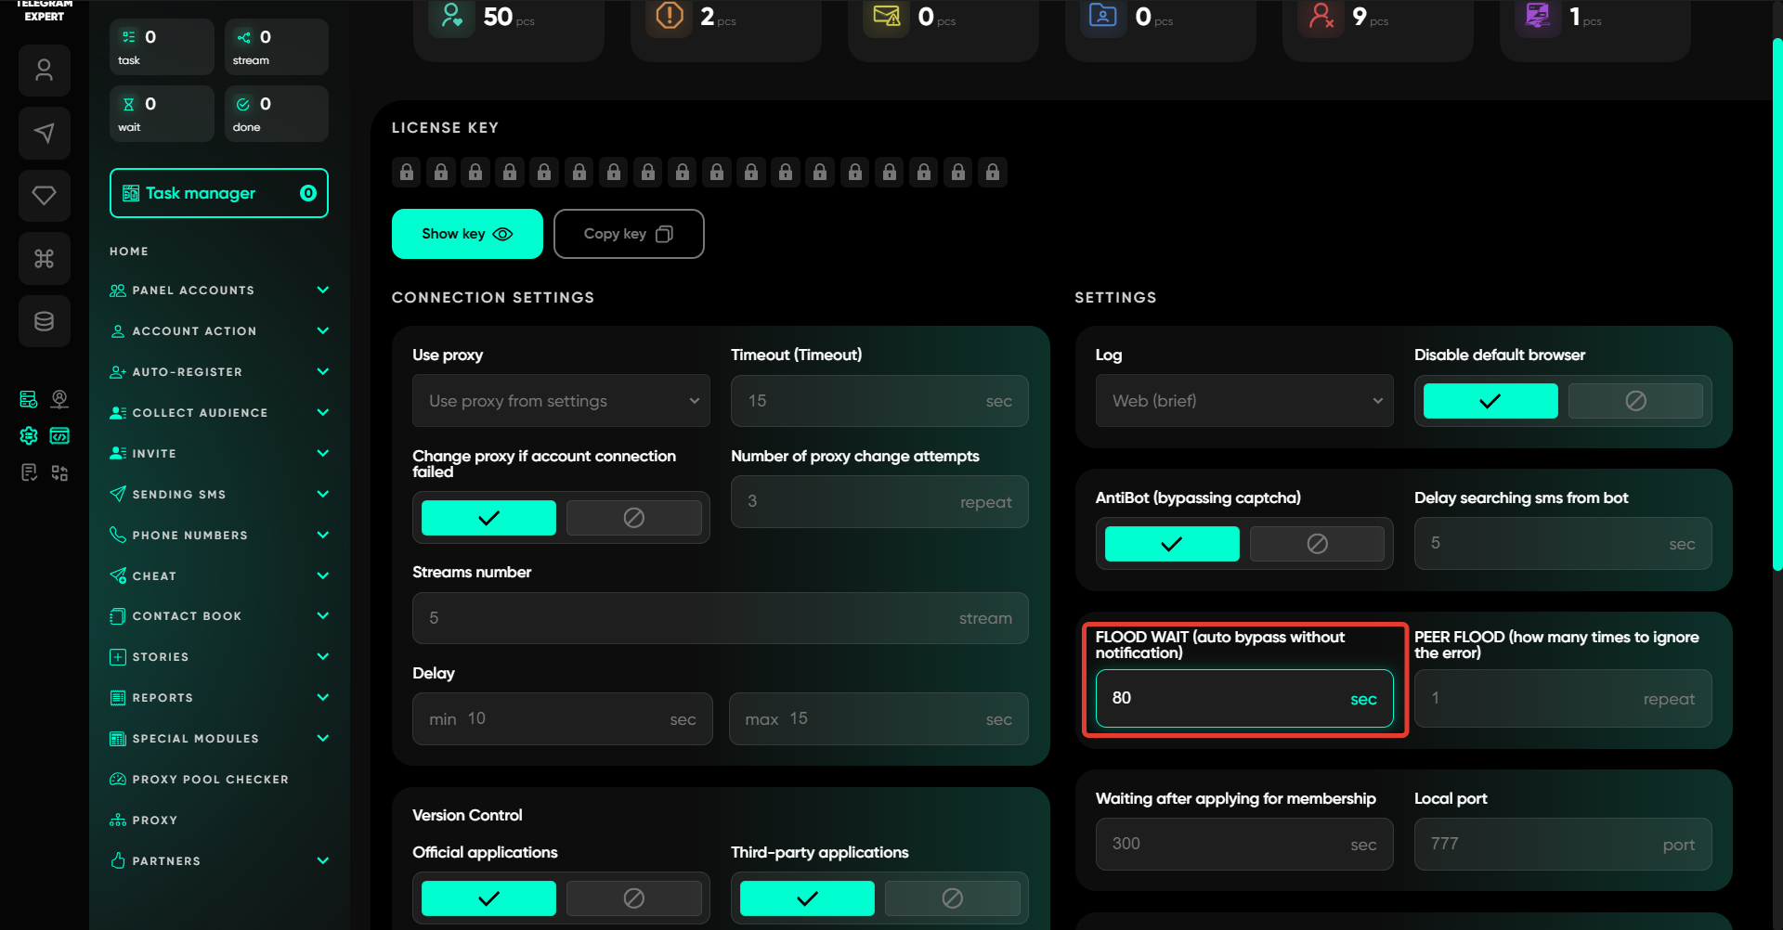Turn off change proxy on failed connection

tap(633, 518)
